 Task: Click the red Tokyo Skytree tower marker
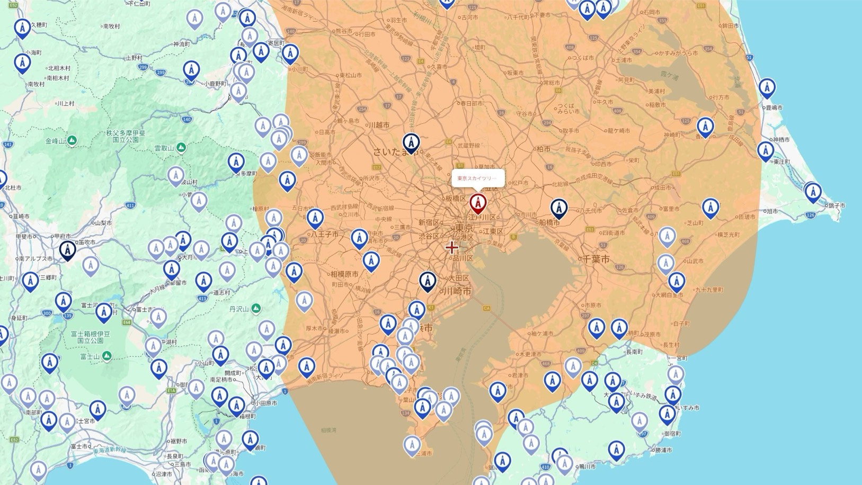point(478,203)
